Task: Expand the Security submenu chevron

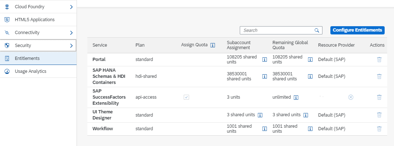Action: tap(72, 46)
